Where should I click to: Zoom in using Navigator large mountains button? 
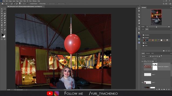169,27
